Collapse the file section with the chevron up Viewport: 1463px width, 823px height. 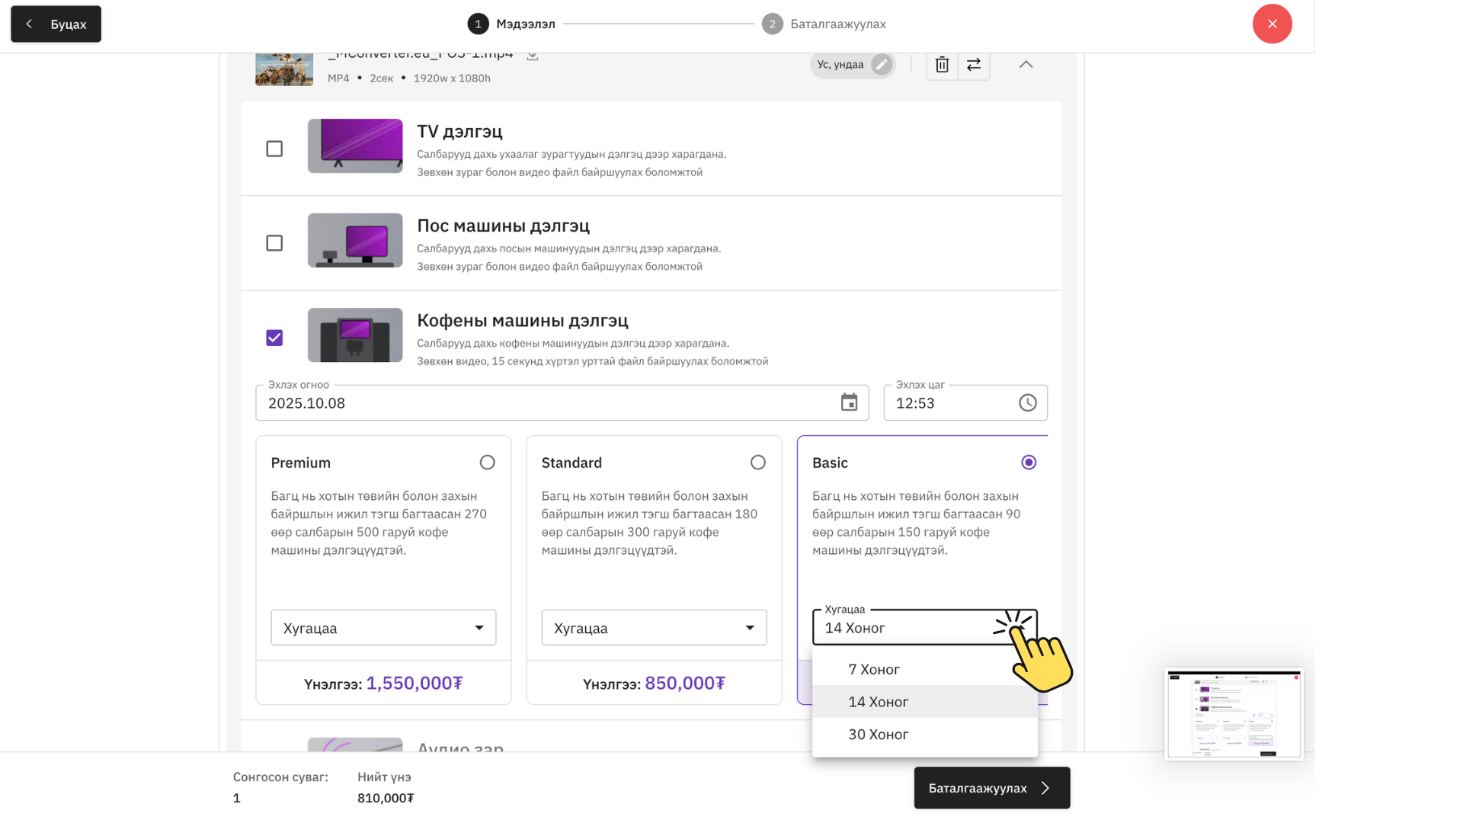[x=1026, y=65]
